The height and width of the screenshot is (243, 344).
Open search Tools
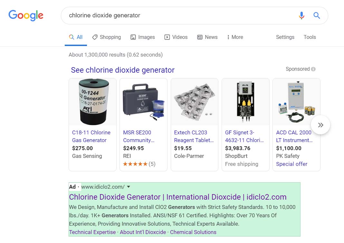[310, 37]
